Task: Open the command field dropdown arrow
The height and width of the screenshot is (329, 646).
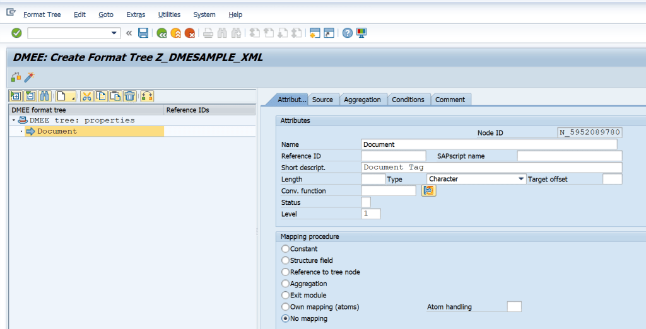Action: 114,33
